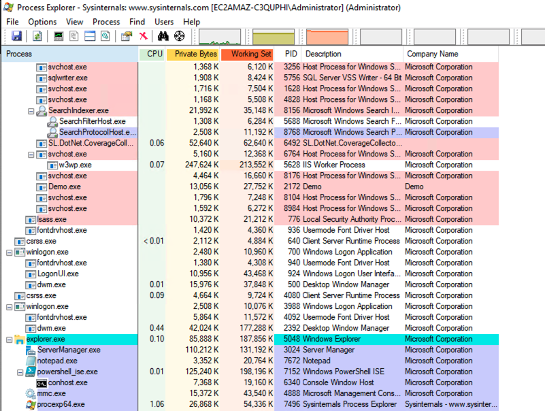Click the DLL/Handle view toolbar icon
The image size is (545, 411).
[105, 36]
